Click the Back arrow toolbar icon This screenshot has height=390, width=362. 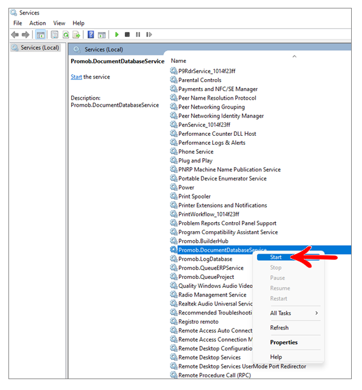click(15, 34)
